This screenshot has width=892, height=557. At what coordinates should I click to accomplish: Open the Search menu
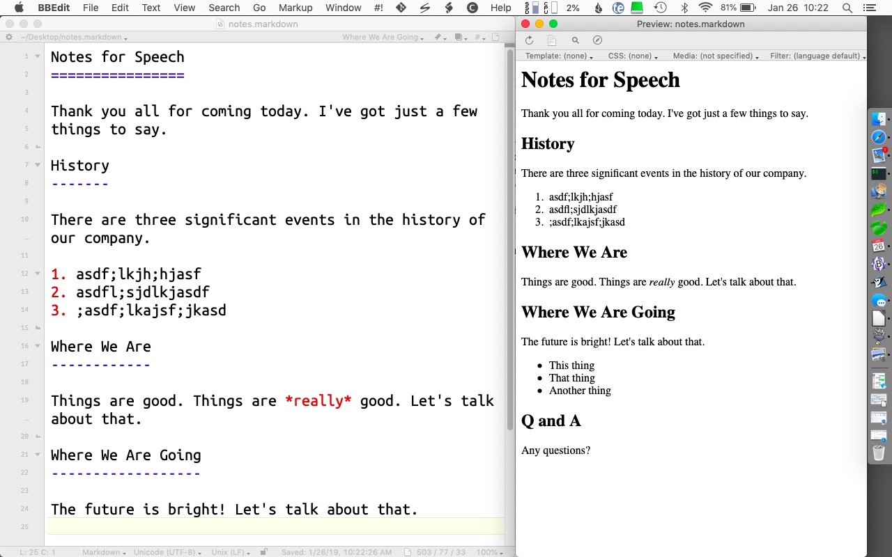pyautogui.click(x=224, y=8)
